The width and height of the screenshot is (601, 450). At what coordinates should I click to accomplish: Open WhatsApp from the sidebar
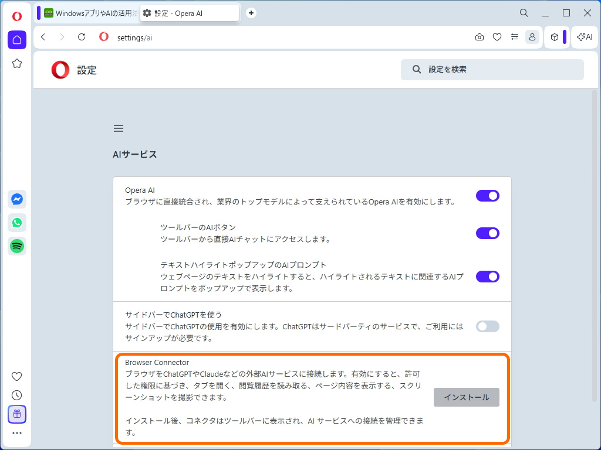coord(16,223)
